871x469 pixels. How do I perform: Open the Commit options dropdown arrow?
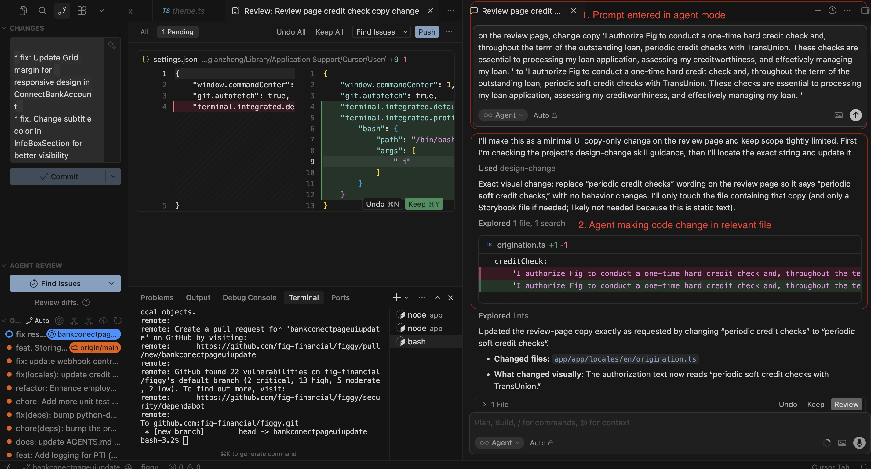tap(113, 176)
